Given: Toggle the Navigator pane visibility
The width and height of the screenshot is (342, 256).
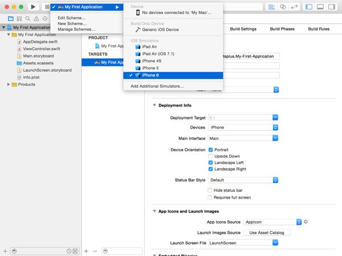Looking at the screenshot, I should [309, 7].
